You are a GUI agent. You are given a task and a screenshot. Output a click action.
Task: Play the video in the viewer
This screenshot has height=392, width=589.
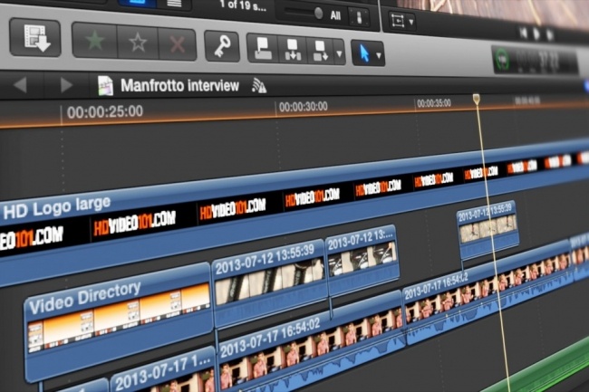pos(536,34)
